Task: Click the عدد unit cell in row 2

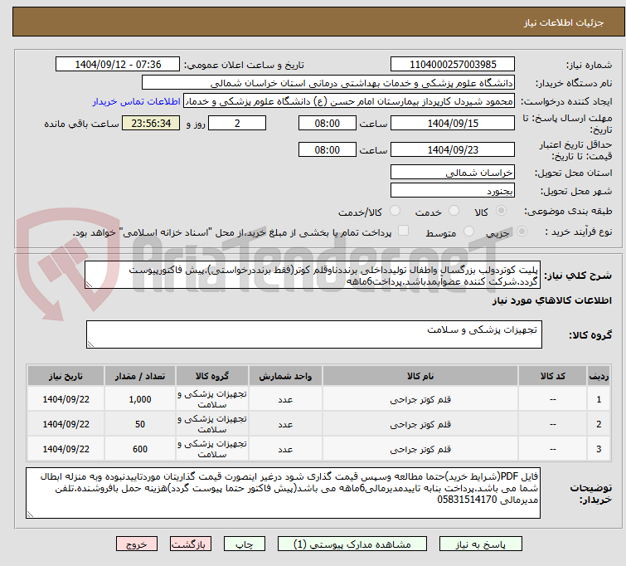Action: click(x=285, y=424)
